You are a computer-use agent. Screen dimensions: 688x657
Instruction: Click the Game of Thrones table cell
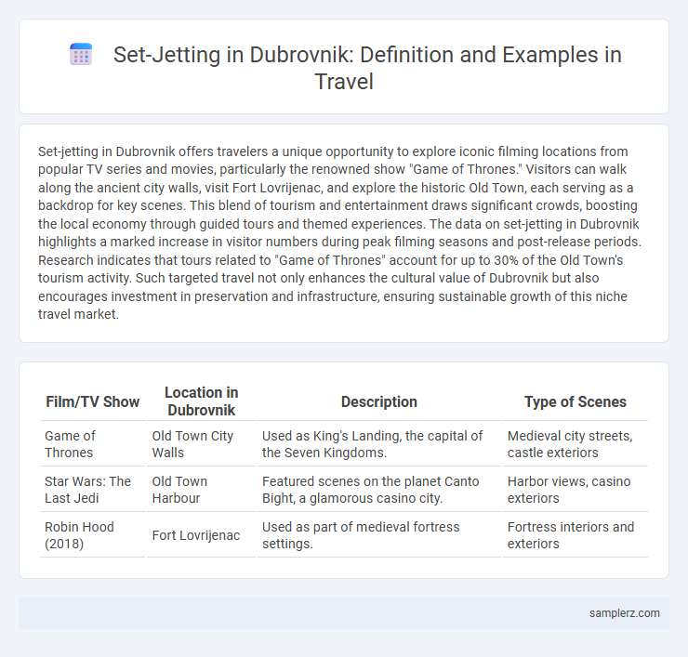coord(93,444)
